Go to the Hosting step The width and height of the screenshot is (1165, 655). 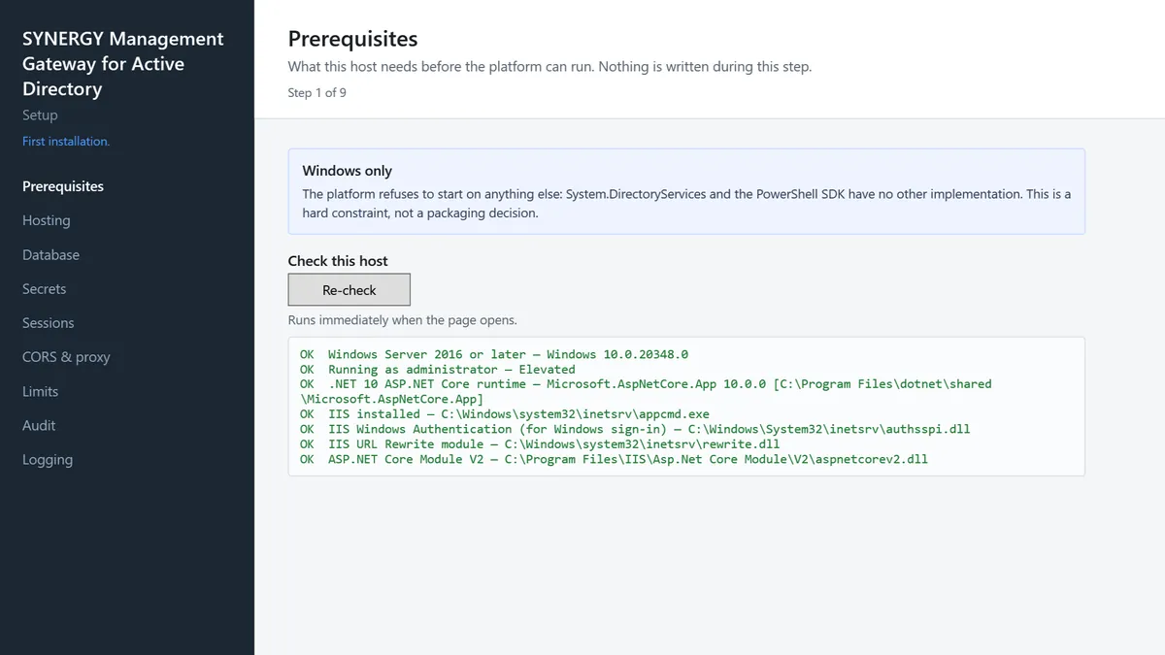click(47, 220)
